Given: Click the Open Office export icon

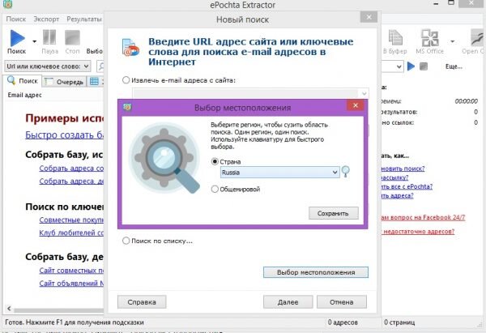Looking at the screenshot, I should coord(477,38).
